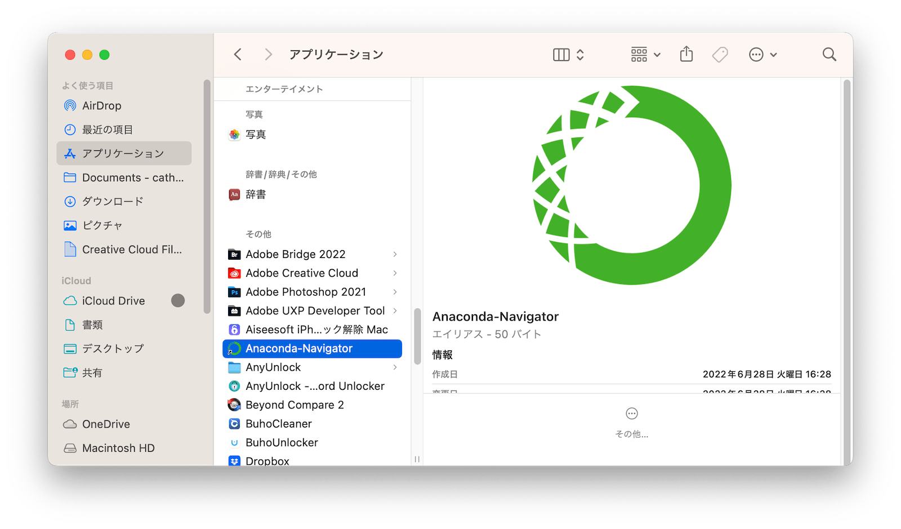Click the tag icon in toolbar

[x=720, y=55]
